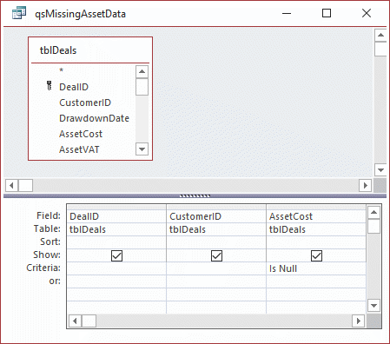Viewport: 390px width, 344px height.
Task: Select the asterisk all-fields row in tblDeals
Action: click(61, 70)
